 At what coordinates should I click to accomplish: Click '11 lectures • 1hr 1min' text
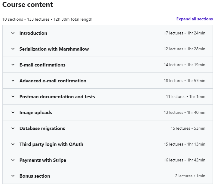pyautogui.click(x=186, y=96)
